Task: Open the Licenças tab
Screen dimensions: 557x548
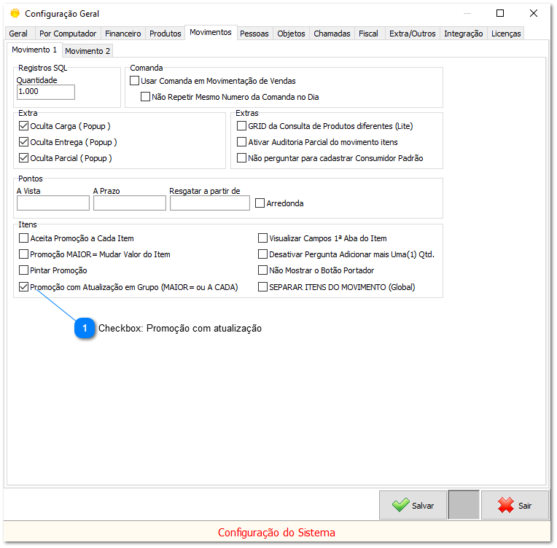Action: tap(506, 34)
